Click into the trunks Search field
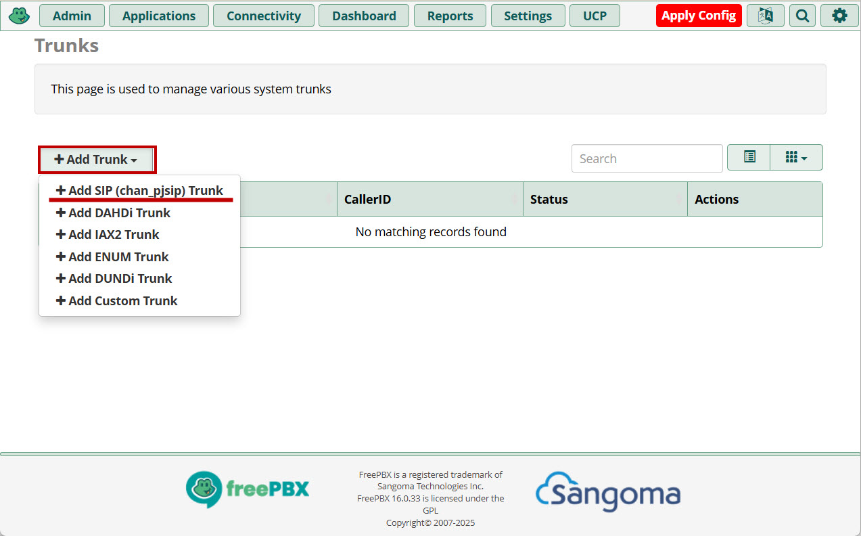The width and height of the screenshot is (861, 536). coord(647,158)
